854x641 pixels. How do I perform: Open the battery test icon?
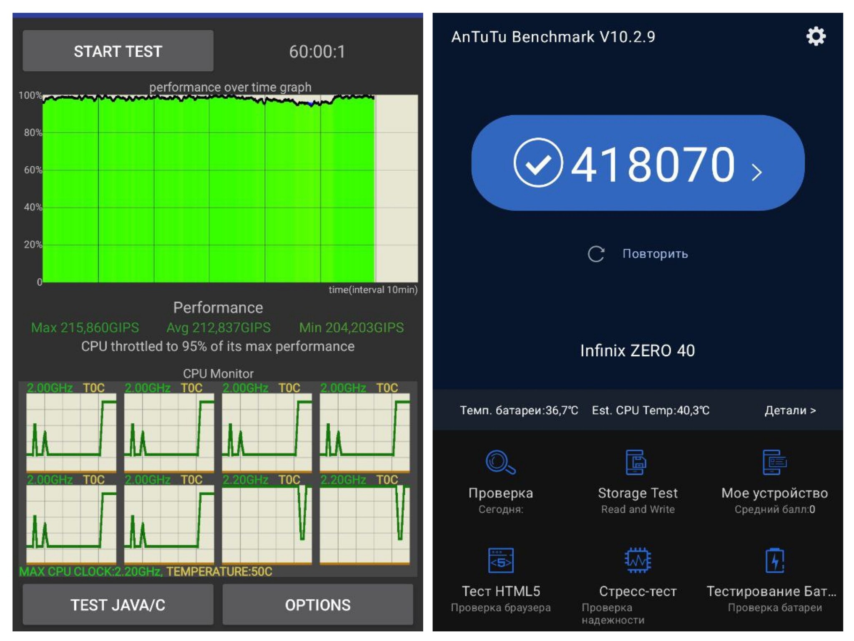774,561
